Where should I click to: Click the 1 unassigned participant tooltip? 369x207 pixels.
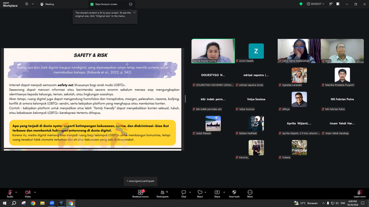[141, 181]
